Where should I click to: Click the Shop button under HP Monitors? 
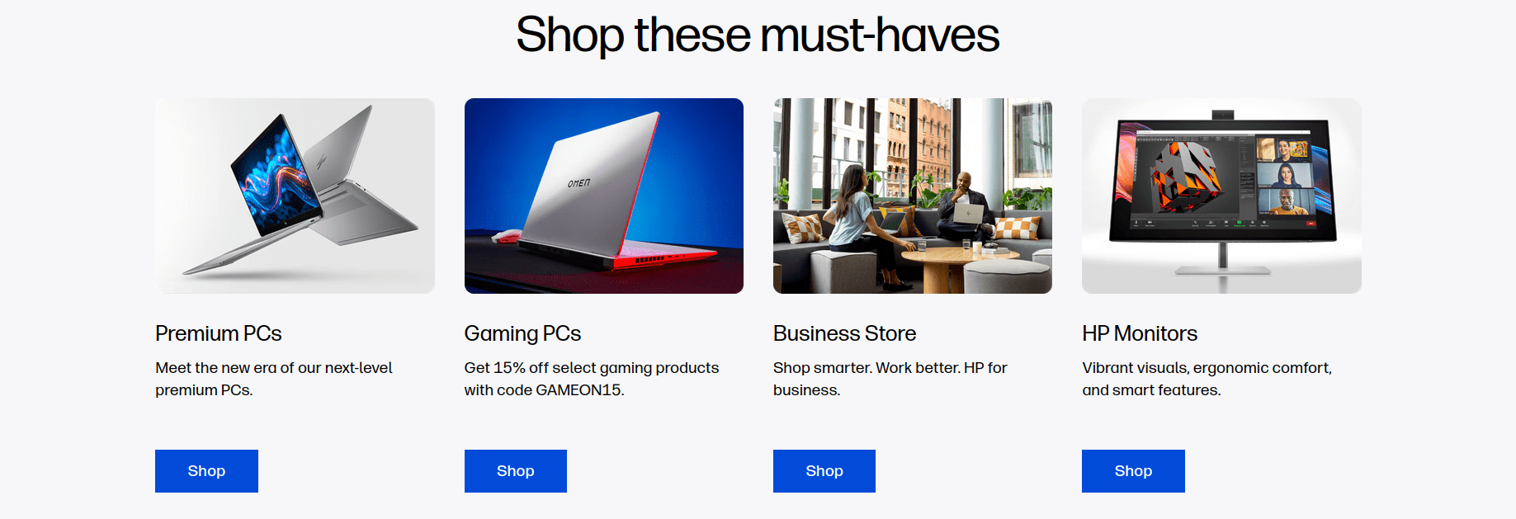(x=1133, y=471)
